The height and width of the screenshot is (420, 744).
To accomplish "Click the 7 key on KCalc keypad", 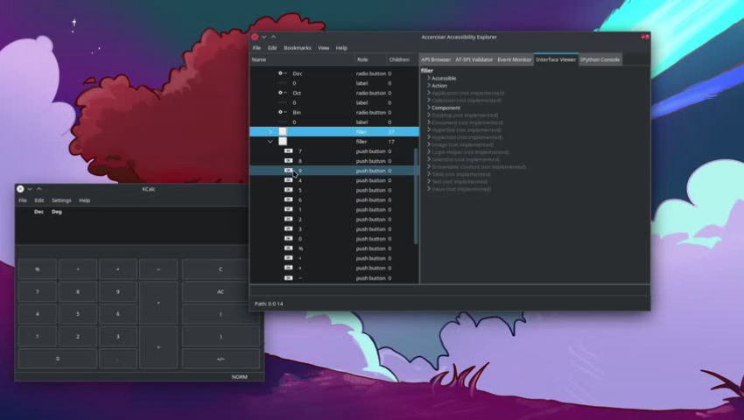I will (38, 291).
